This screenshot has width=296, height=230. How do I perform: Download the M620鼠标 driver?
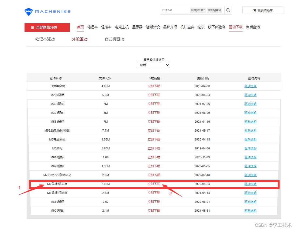[x=154, y=166]
